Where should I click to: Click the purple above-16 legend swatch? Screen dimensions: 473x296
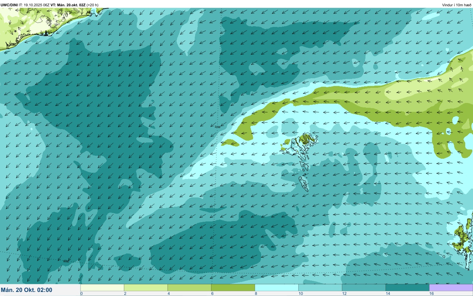click(451, 288)
